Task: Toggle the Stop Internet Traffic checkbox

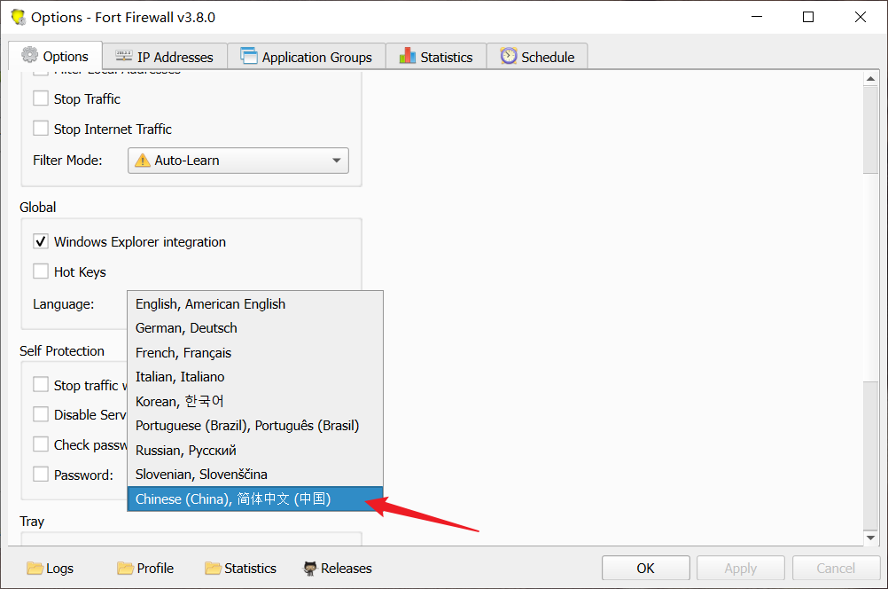Action: point(41,129)
